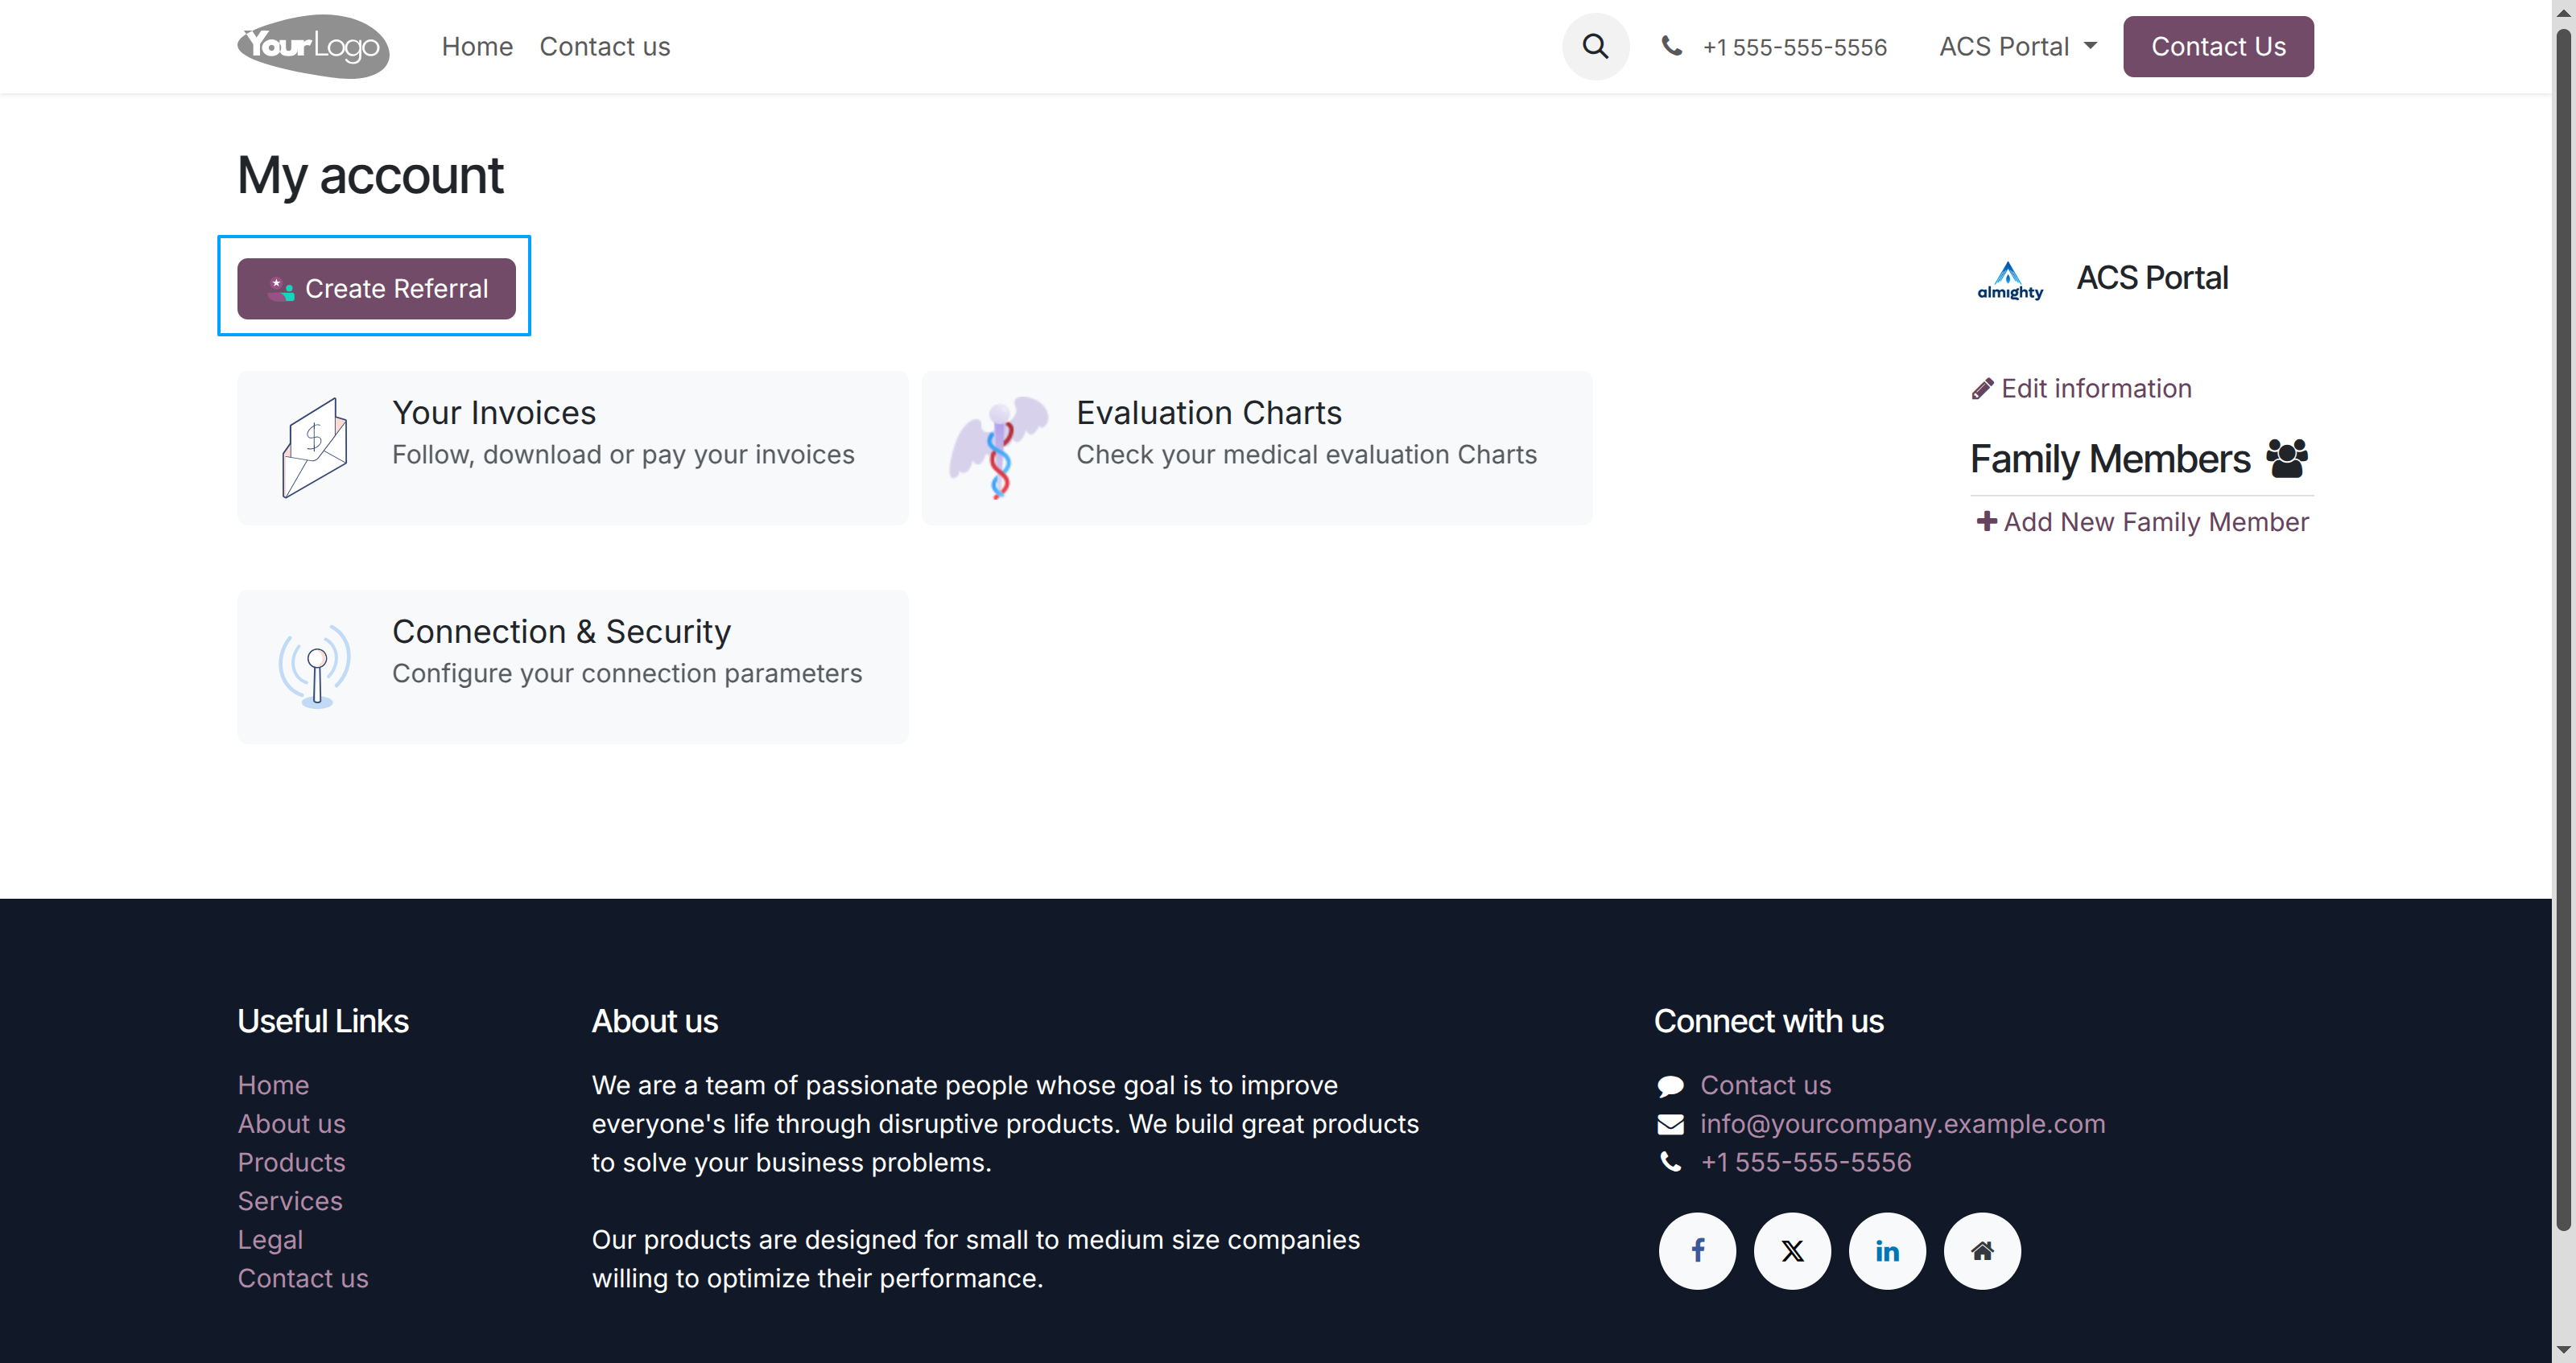Open the Home menu item in navbar
The image size is (2576, 1363).
click(477, 47)
